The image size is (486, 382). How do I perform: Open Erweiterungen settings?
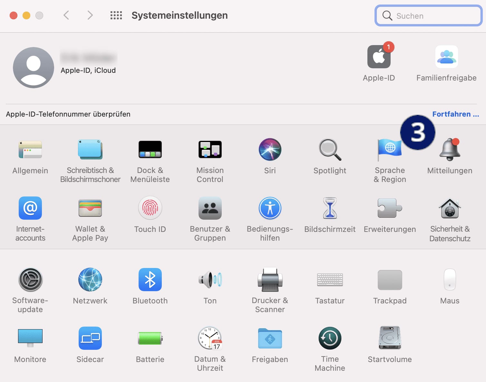point(390,208)
